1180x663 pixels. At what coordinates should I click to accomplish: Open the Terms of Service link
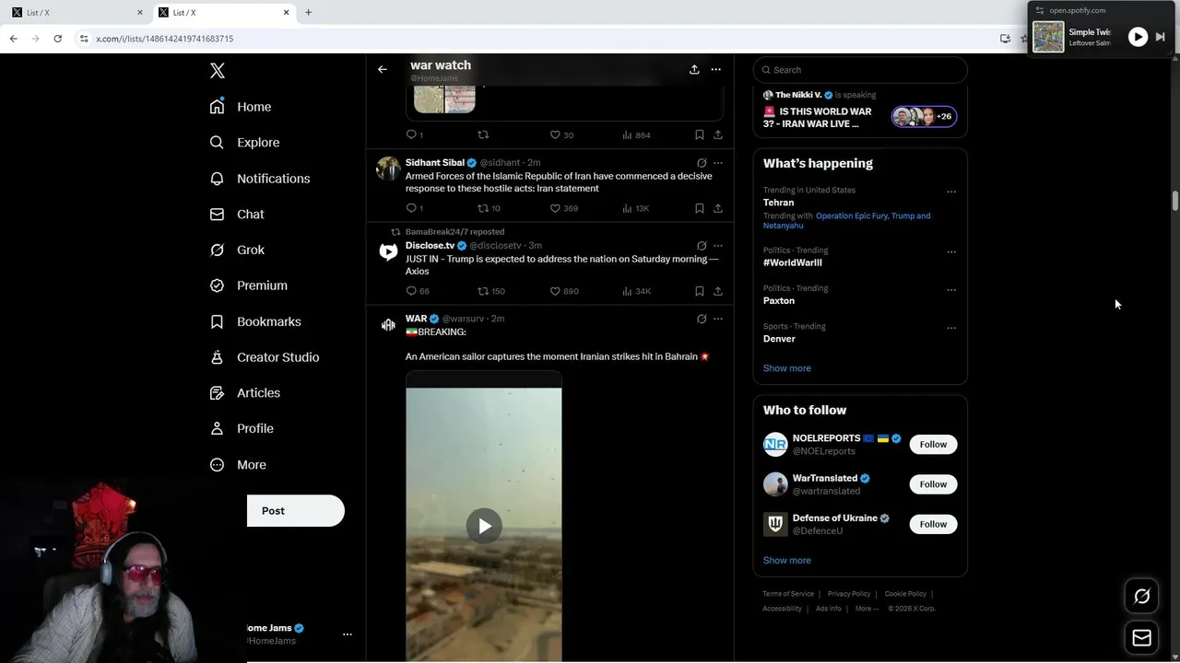(x=788, y=594)
